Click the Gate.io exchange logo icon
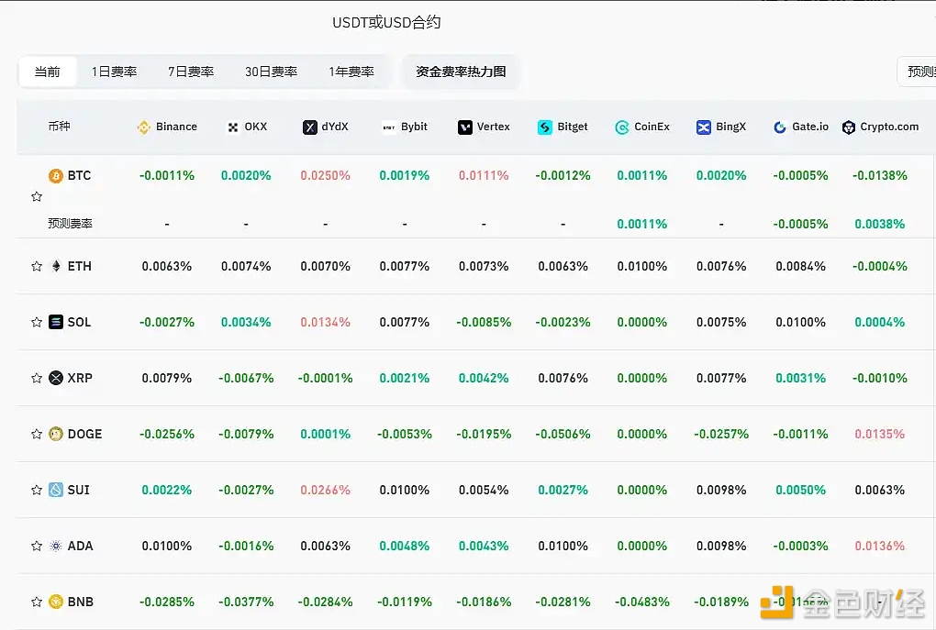The height and width of the screenshot is (630, 936). pyautogui.click(x=780, y=127)
